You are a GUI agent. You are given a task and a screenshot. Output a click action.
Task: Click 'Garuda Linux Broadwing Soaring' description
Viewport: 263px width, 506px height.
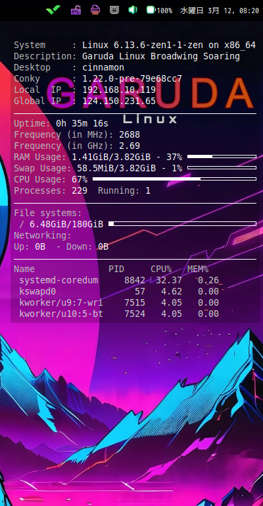click(x=161, y=56)
